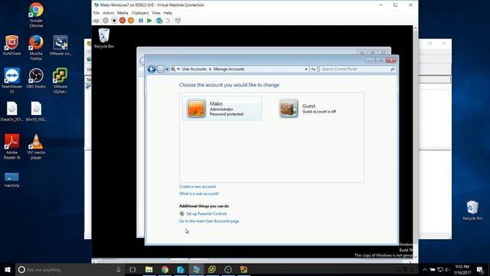Select the Mako administrator account
The height and width of the screenshot is (276, 490).
222,108
